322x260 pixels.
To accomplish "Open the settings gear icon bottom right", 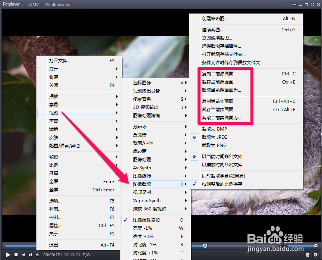I will coord(316,255).
